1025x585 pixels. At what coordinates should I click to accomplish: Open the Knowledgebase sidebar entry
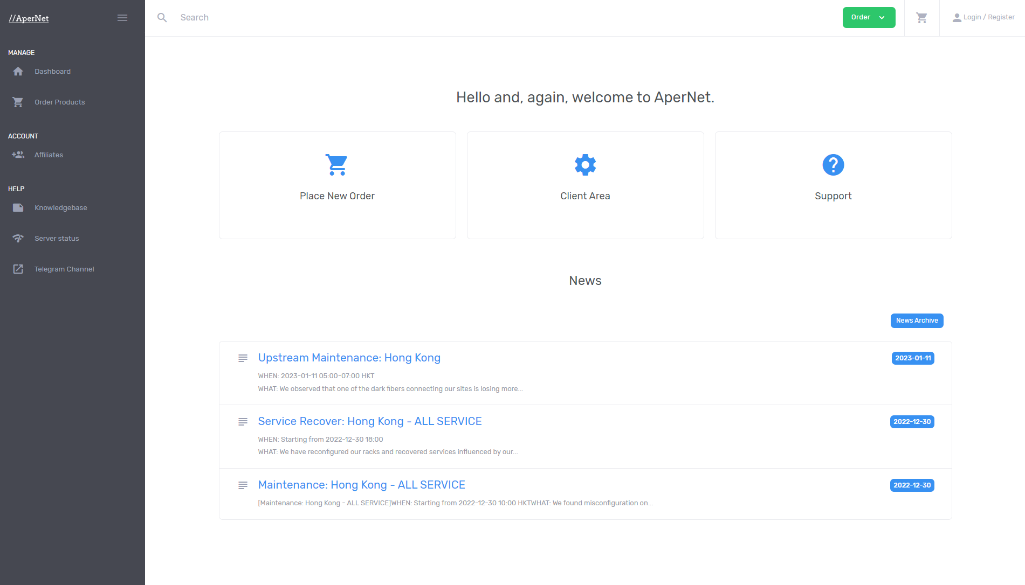(x=60, y=208)
